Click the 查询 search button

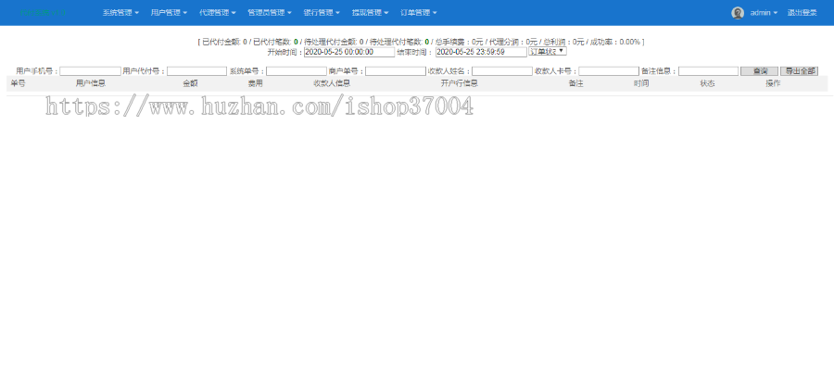[x=760, y=71]
